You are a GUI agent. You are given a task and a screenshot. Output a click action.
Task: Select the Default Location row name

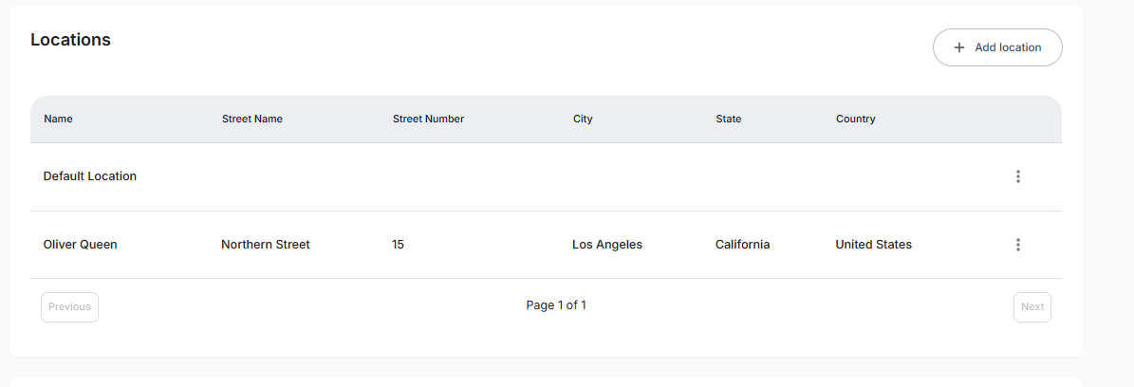click(90, 176)
